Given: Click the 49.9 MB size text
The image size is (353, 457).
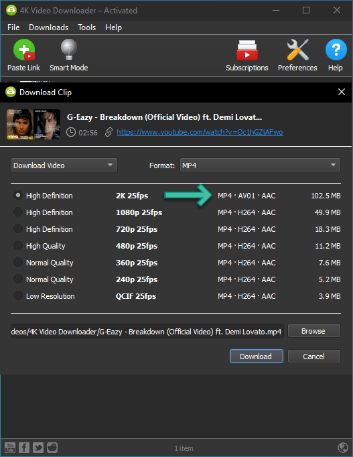Looking at the screenshot, I should pos(328,212).
